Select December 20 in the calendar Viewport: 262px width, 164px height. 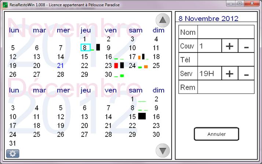(x=84, y=125)
